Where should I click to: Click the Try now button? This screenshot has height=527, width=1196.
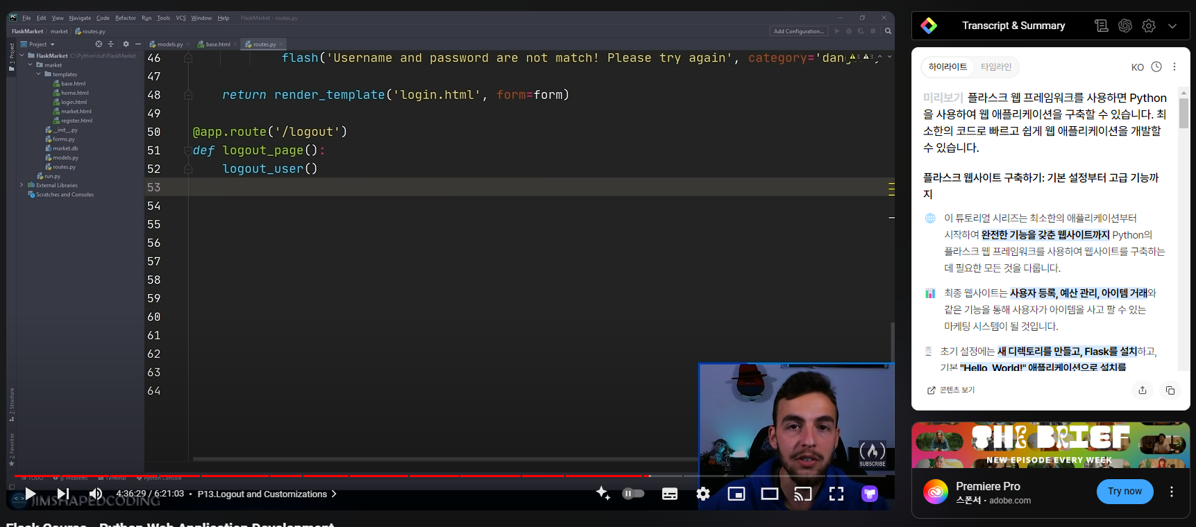click(1125, 492)
